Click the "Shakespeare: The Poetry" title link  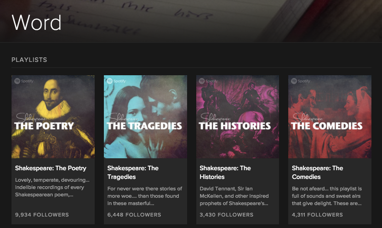click(x=51, y=168)
